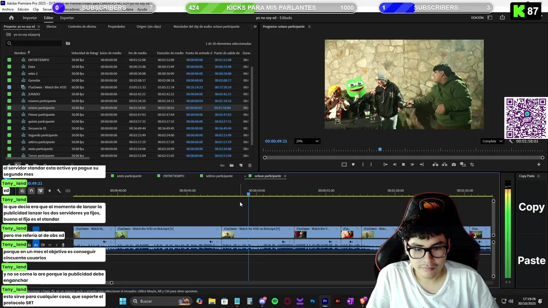Click the Mark Out bracket icon
This screenshot has width=548, height=308.
point(371,164)
